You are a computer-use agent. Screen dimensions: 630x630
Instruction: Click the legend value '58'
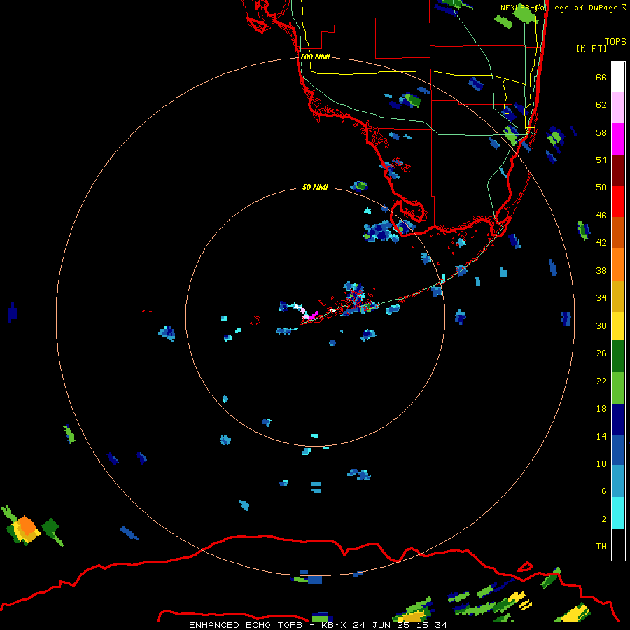[601, 132]
